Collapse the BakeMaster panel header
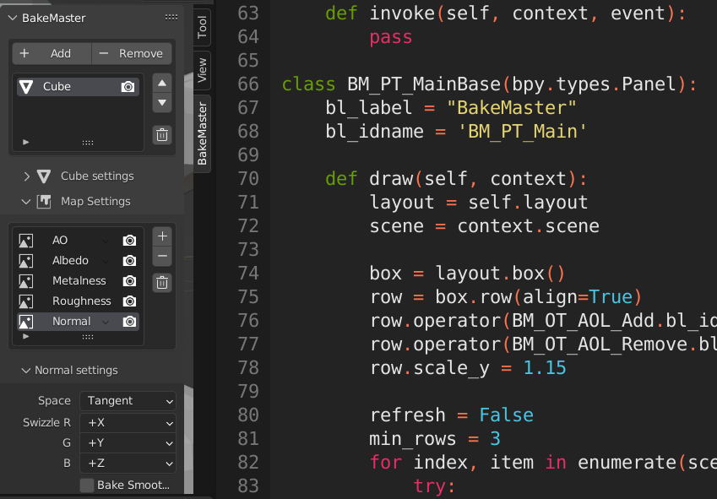Image resolution: width=717 pixels, height=499 pixels. point(13,18)
